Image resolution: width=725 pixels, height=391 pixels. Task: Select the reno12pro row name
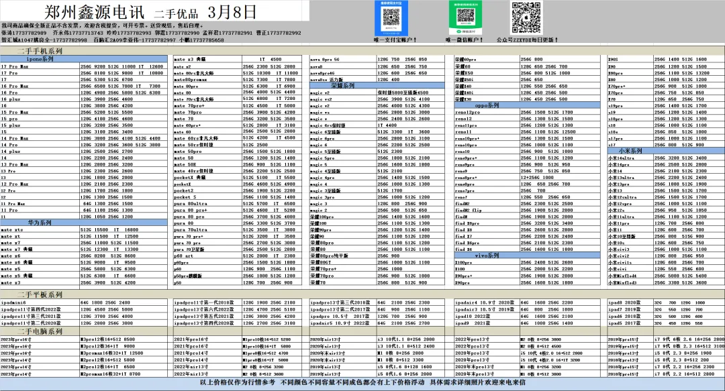pos(467,112)
